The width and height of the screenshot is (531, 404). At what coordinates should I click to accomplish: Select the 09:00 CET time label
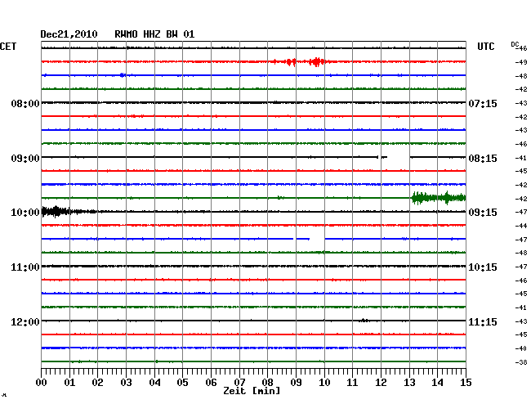point(25,159)
